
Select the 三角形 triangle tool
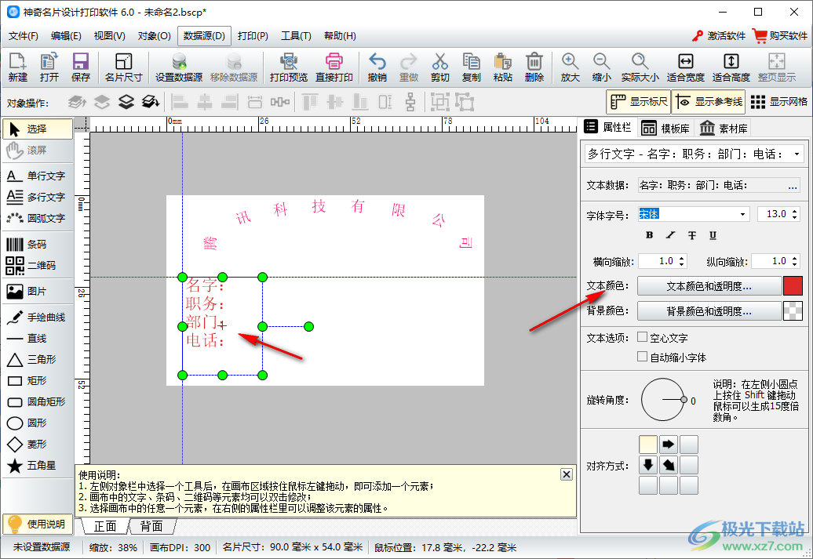click(x=38, y=360)
